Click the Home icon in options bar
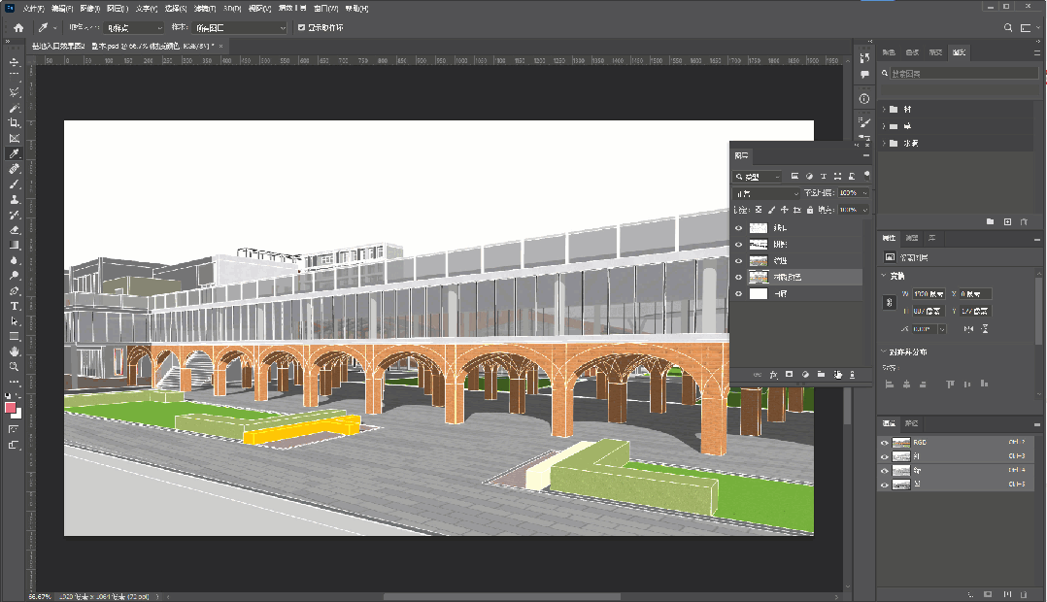 18,28
